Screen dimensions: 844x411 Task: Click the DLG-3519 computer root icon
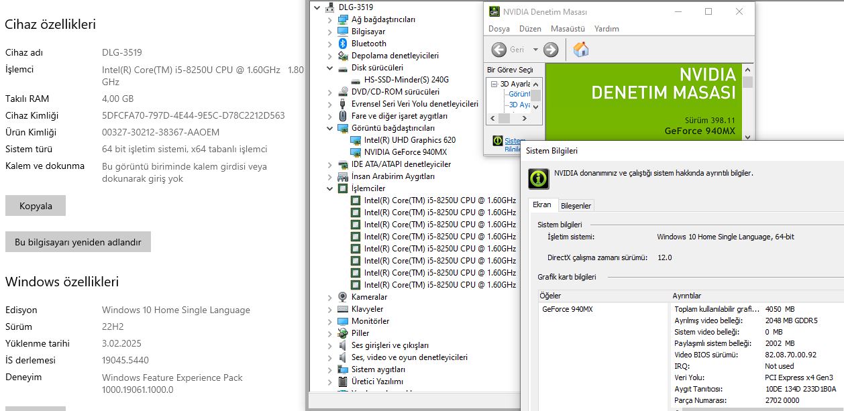[330, 7]
